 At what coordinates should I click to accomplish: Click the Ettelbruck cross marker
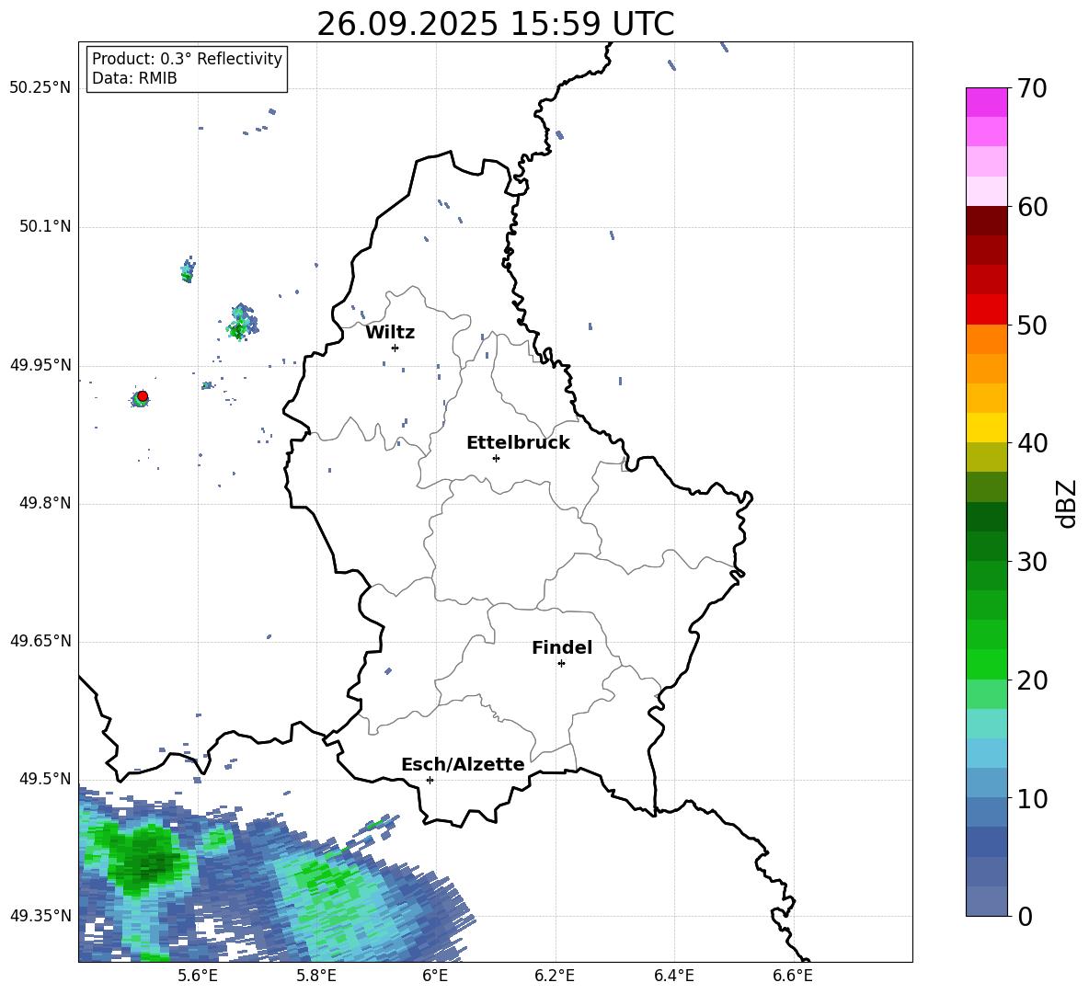[x=496, y=458]
